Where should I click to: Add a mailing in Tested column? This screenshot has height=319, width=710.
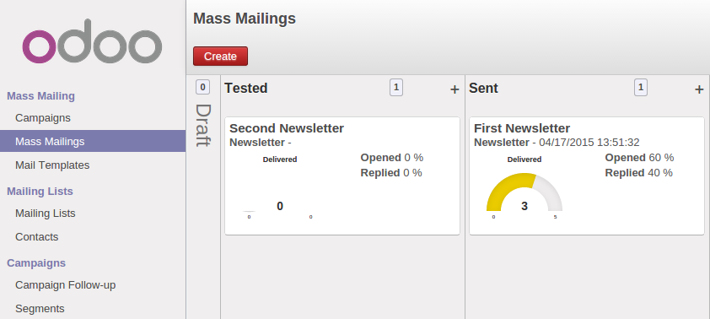click(x=455, y=89)
